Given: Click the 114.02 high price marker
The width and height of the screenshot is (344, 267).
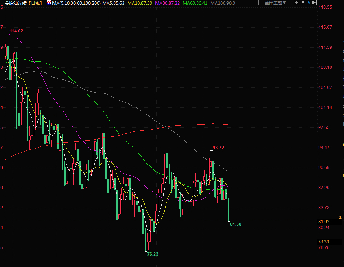Looking at the screenshot, I should coord(16,31).
